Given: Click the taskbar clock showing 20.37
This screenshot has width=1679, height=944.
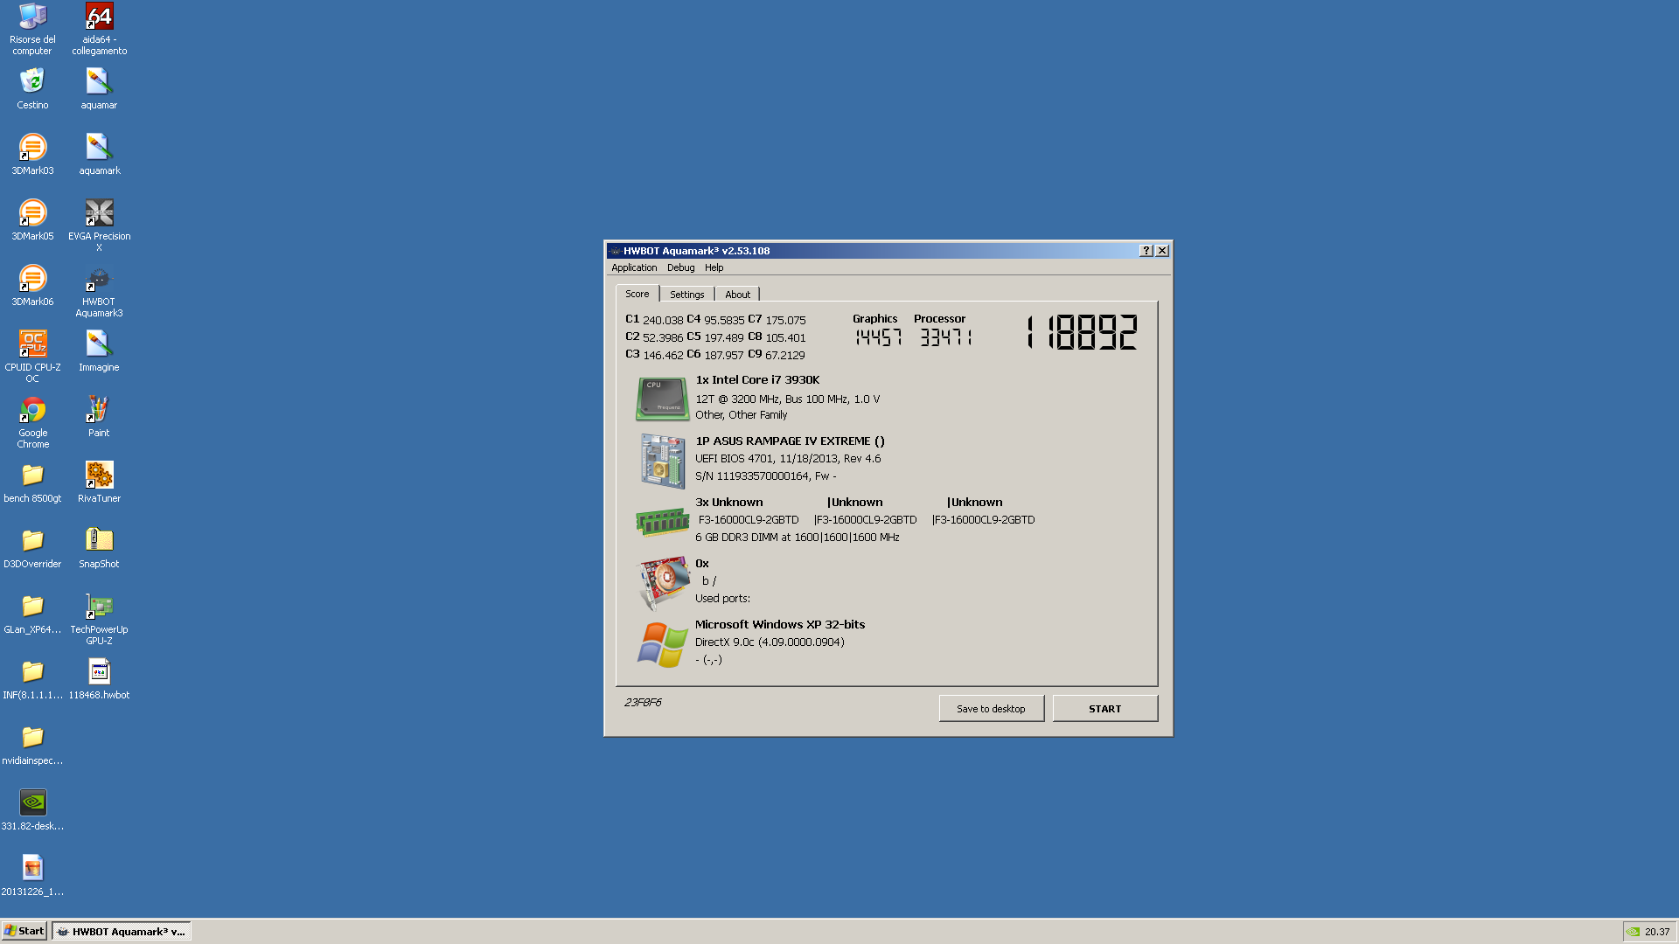Looking at the screenshot, I should coord(1657,932).
